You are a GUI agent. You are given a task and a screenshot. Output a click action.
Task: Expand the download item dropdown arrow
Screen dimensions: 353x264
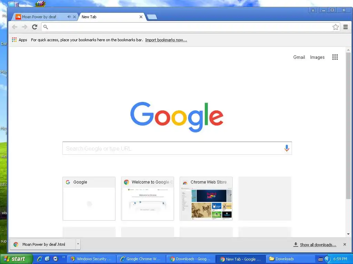point(78,244)
